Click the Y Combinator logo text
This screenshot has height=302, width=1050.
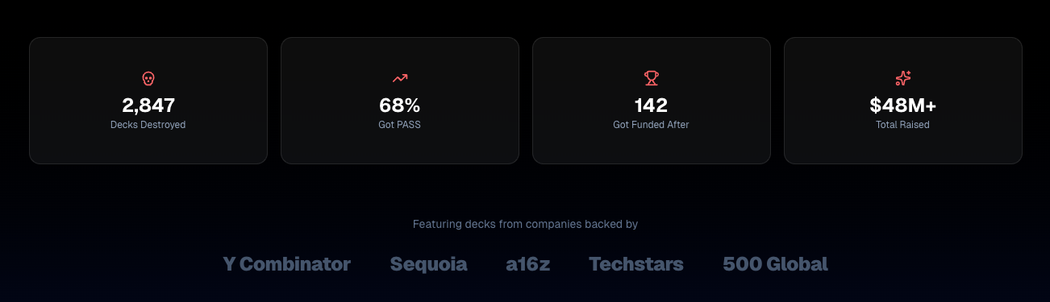287,264
